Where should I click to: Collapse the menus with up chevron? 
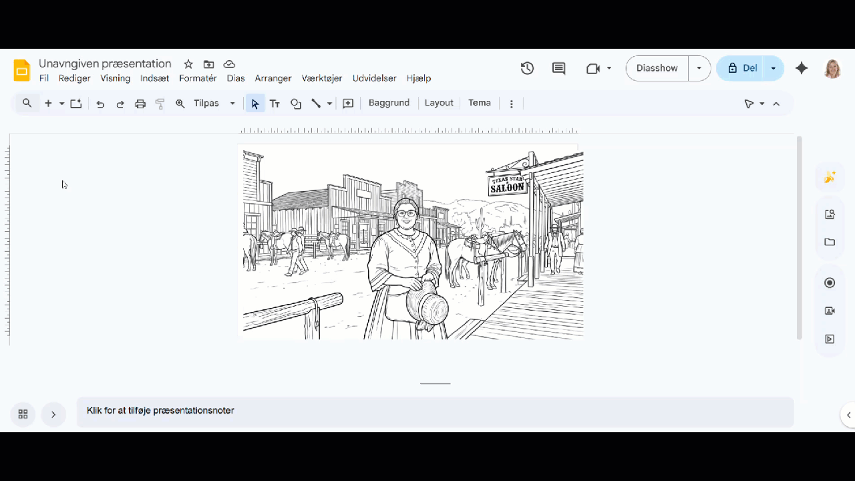coord(776,104)
